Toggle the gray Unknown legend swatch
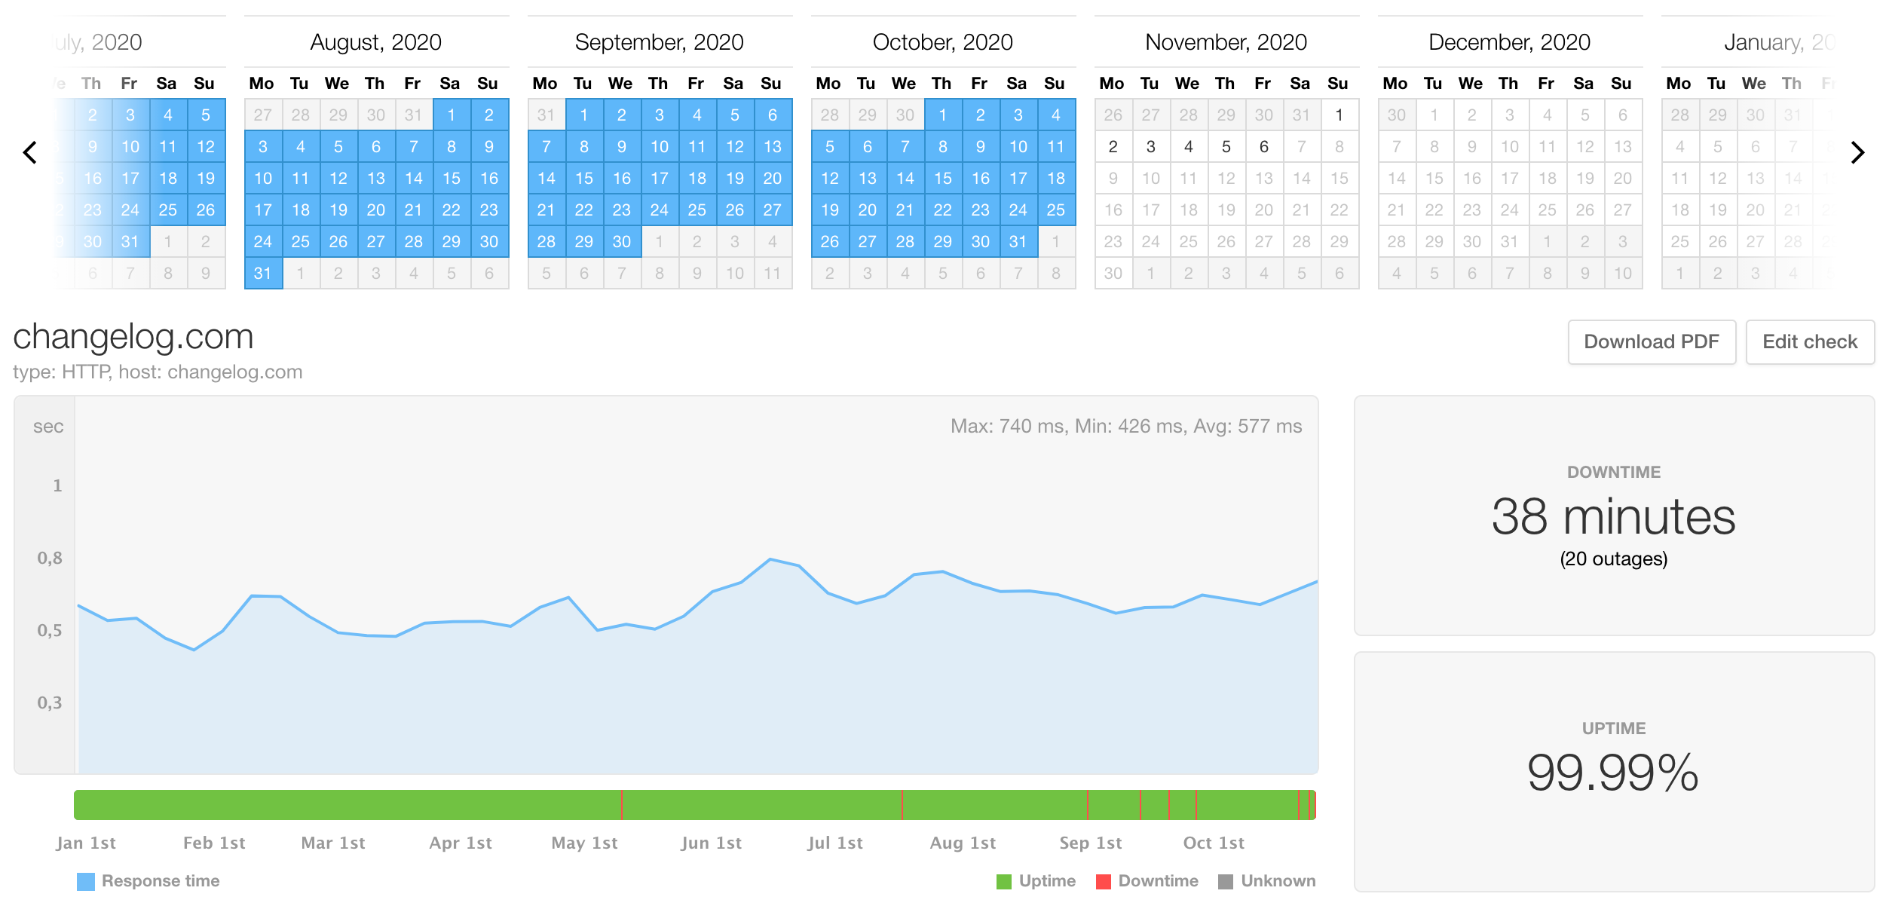Viewport: 1886px width, 906px height. [1226, 881]
